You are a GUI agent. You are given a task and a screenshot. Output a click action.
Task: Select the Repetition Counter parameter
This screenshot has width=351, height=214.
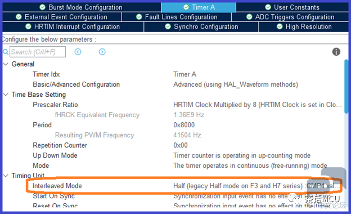point(60,145)
